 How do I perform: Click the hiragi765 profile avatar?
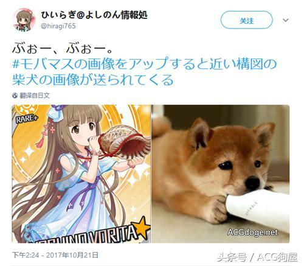click(x=24, y=19)
